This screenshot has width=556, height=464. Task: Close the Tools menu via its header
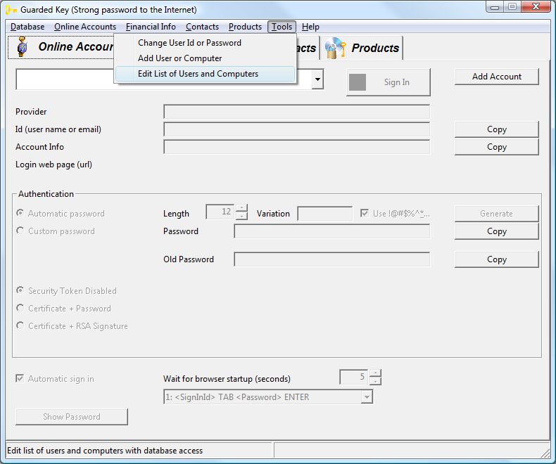[x=282, y=27]
